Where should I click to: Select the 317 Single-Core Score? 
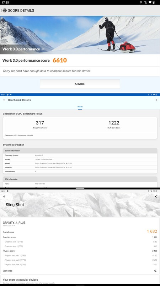pyautogui.click(x=40, y=123)
